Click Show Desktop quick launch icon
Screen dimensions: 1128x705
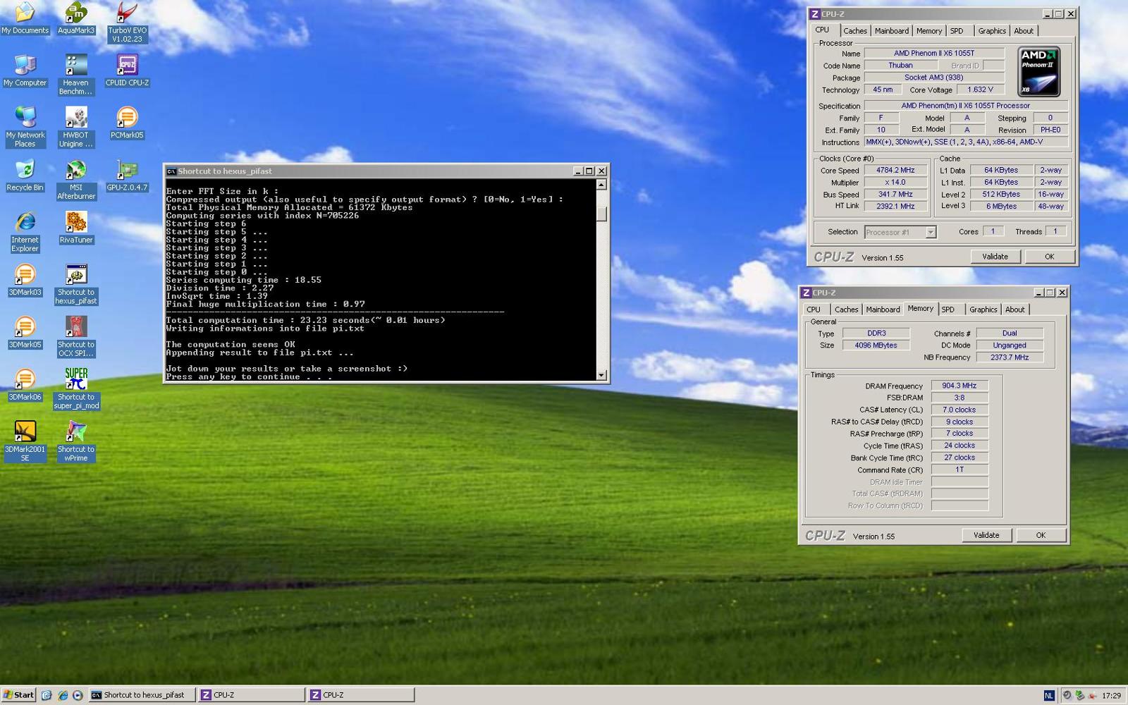coord(47,695)
